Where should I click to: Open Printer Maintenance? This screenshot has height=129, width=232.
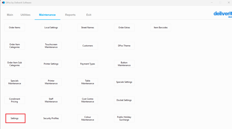coord(51,82)
